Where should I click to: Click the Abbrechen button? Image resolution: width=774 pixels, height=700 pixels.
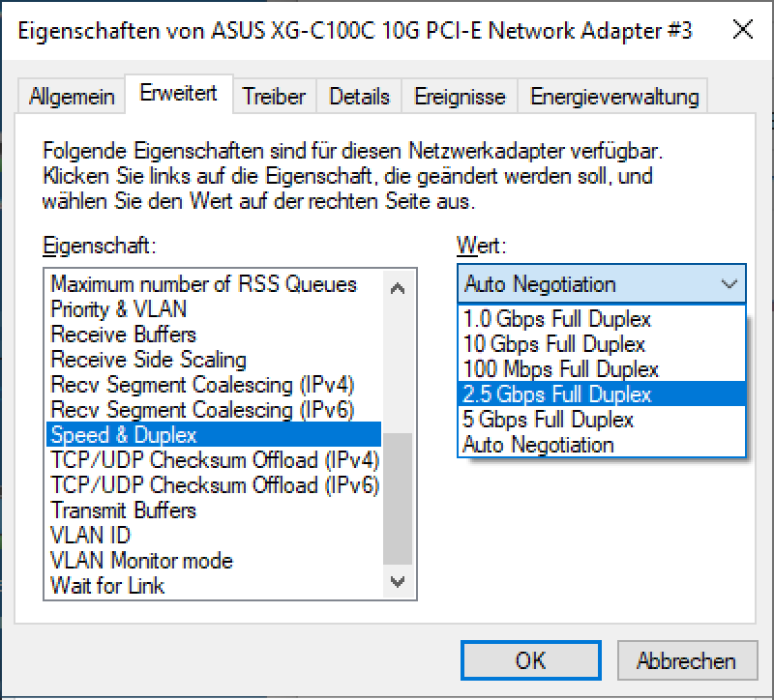tap(686, 661)
